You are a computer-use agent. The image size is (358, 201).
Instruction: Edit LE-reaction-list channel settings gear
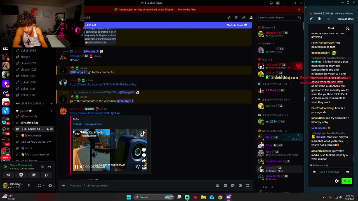click(x=51, y=129)
